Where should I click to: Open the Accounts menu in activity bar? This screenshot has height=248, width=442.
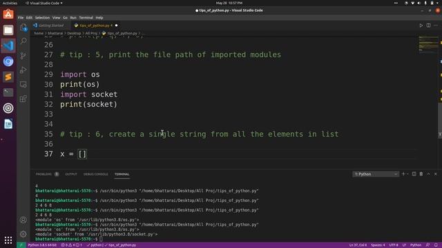[23, 220]
